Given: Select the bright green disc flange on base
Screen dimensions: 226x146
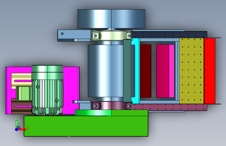Looking at the screenshot, I should (93, 113).
